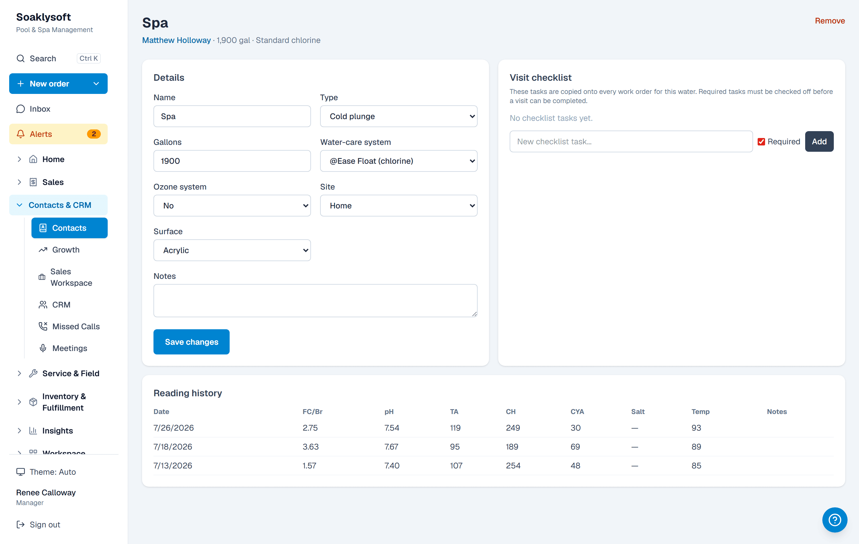This screenshot has width=859, height=544.
Task: Click the Alerts bell icon
Action: click(21, 134)
